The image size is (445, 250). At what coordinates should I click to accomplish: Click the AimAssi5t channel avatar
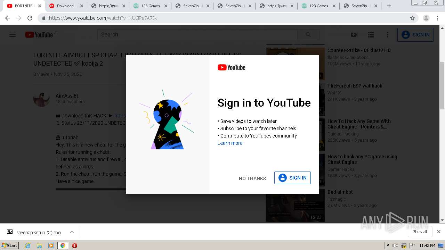(42, 99)
